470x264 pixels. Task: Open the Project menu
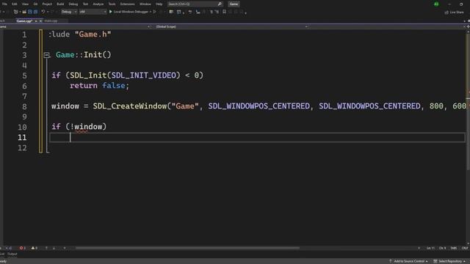(x=47, y=4)
